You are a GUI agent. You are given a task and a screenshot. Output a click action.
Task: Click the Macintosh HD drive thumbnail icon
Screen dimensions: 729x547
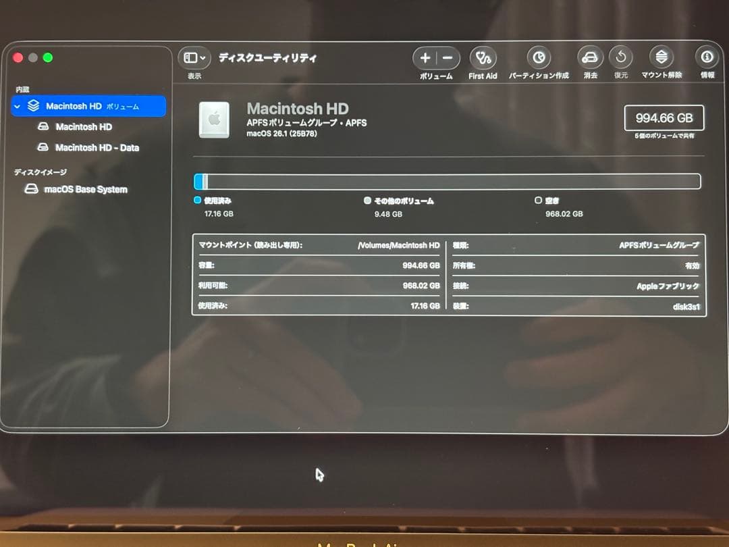pyautogui.click(x=214, y=120)
